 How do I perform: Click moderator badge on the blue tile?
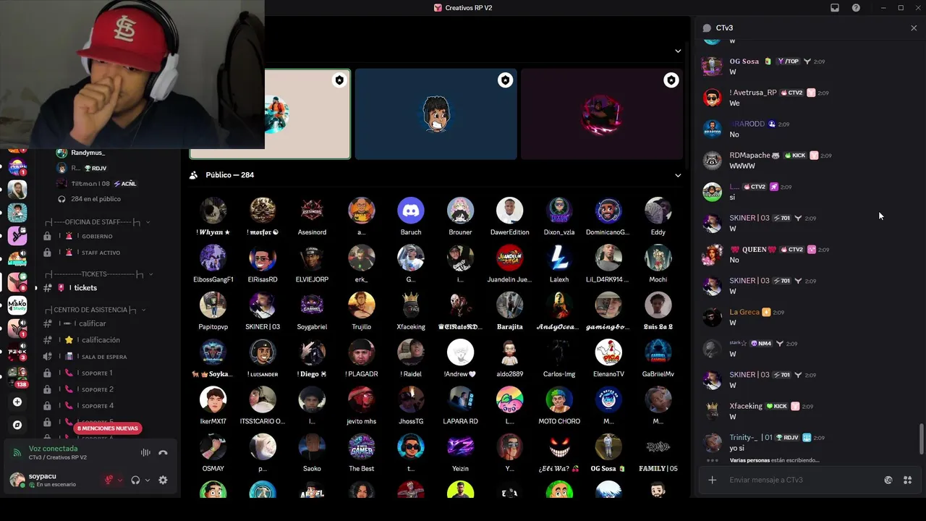[x=505, y=80]
